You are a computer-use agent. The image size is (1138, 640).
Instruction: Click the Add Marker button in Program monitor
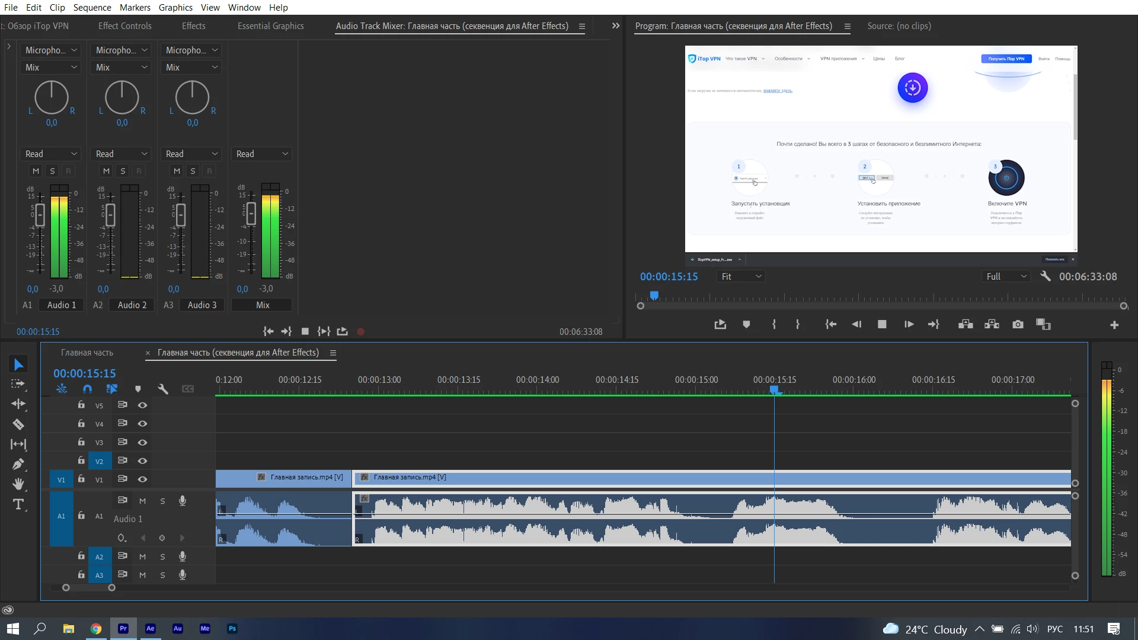point(746,324)
